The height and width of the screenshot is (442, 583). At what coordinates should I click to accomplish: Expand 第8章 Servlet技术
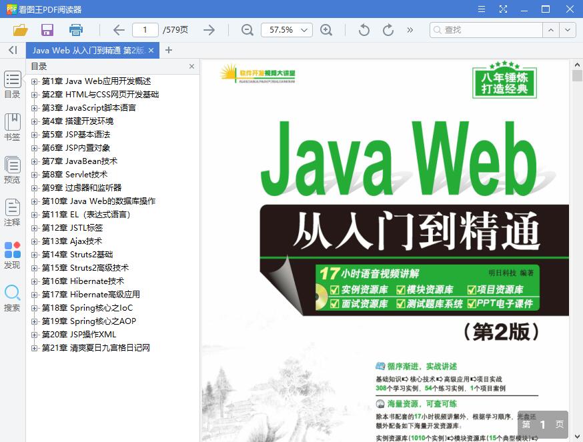click(34, 175)
